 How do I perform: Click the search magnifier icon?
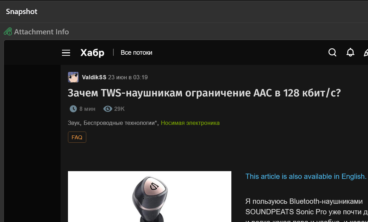pyautogui.click(x=332, y=53)
